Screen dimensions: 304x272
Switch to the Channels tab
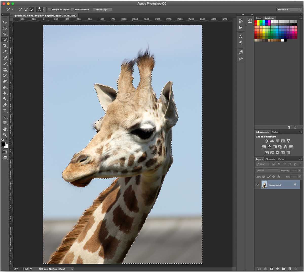tap(270, 159)
